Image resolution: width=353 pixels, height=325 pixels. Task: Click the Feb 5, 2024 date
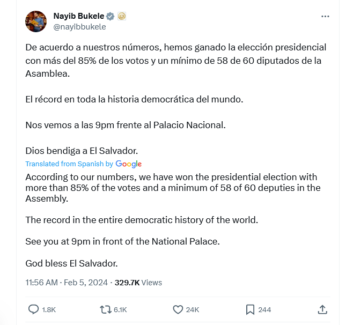(x=86, y=283)
